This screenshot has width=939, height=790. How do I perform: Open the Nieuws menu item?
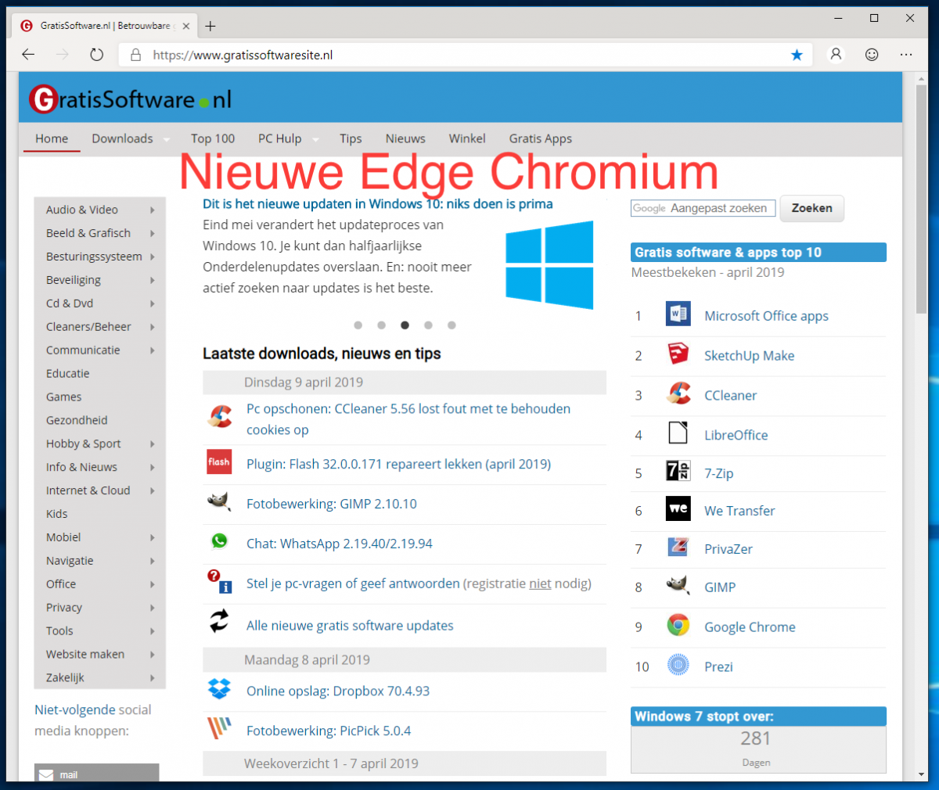pyautogui.click(x=405, y=138)
